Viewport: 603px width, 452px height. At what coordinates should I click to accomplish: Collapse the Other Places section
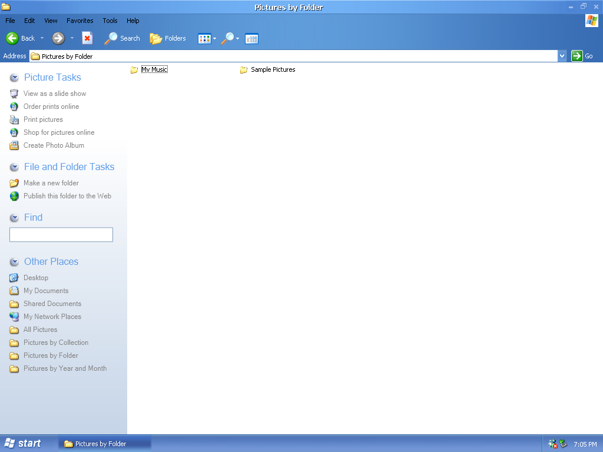pos(14,262)
